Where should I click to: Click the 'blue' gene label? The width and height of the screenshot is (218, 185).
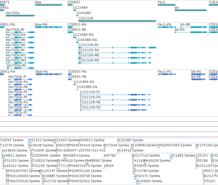[x=38, y=2]
